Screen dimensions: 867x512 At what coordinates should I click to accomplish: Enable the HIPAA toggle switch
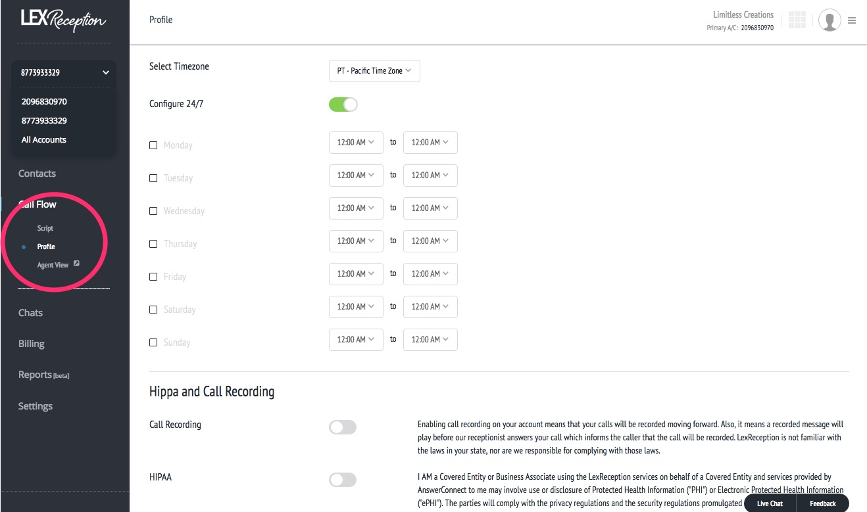(x=343, y=480)
